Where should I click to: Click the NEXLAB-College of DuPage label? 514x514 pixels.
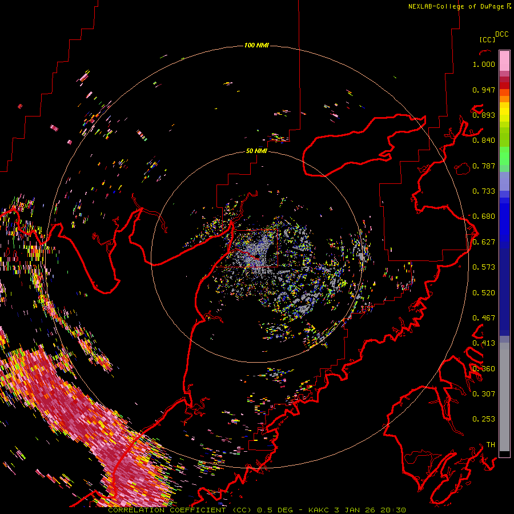coord(456,6)
